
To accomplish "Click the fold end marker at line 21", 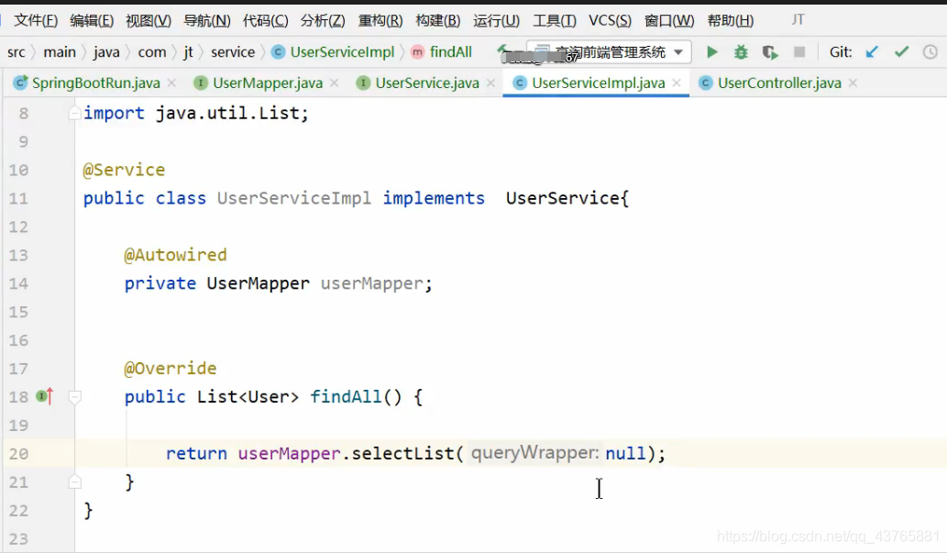I will pos(75,481).
